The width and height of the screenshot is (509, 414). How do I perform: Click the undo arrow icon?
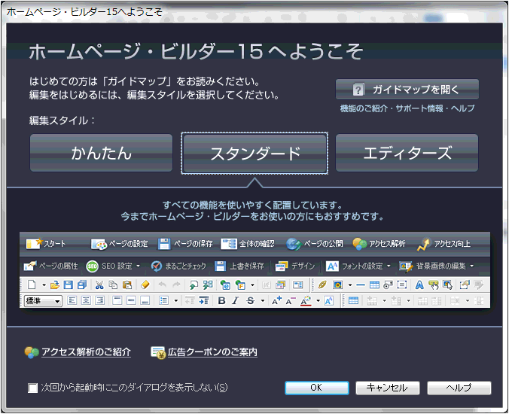tap(163, 285)
